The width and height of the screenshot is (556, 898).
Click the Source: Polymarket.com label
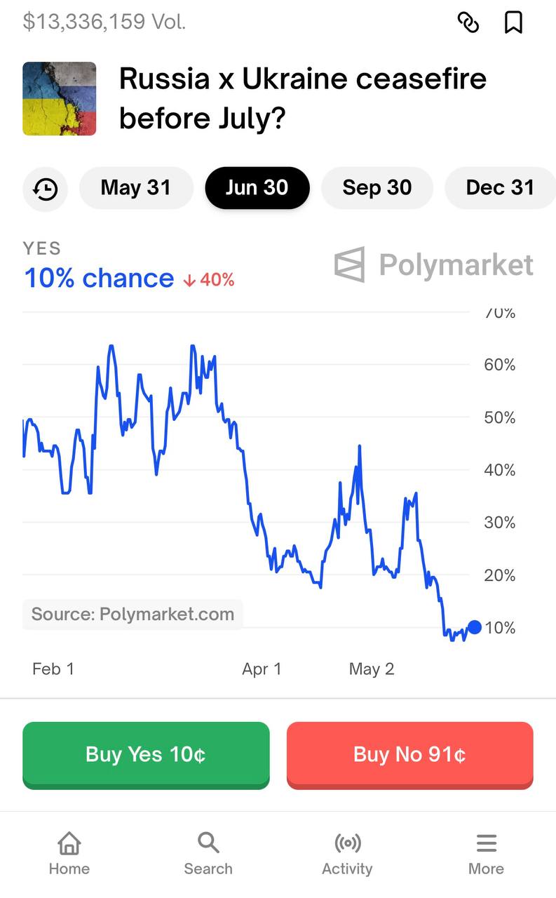133,615
